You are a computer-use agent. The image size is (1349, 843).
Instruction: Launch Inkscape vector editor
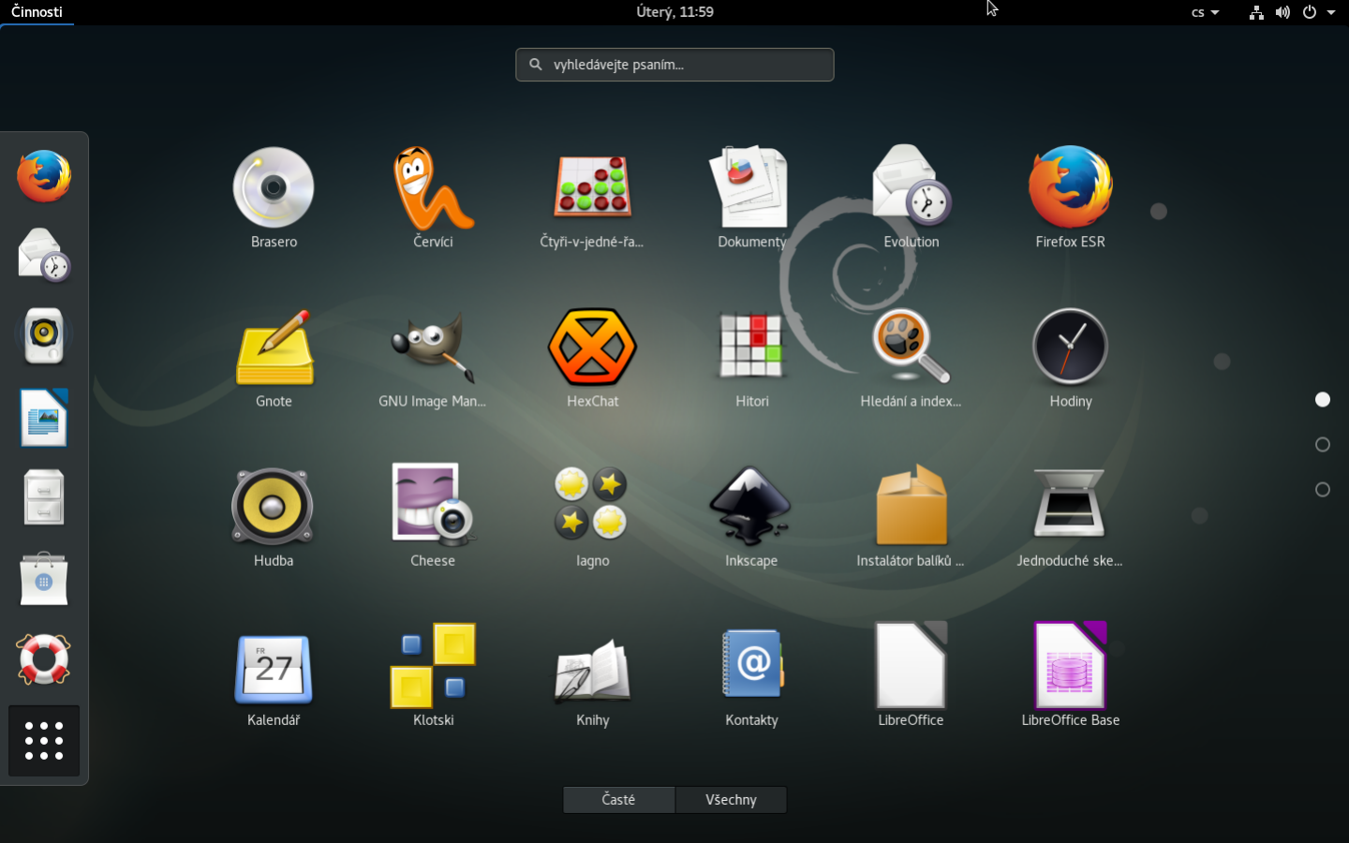(751, 517)
